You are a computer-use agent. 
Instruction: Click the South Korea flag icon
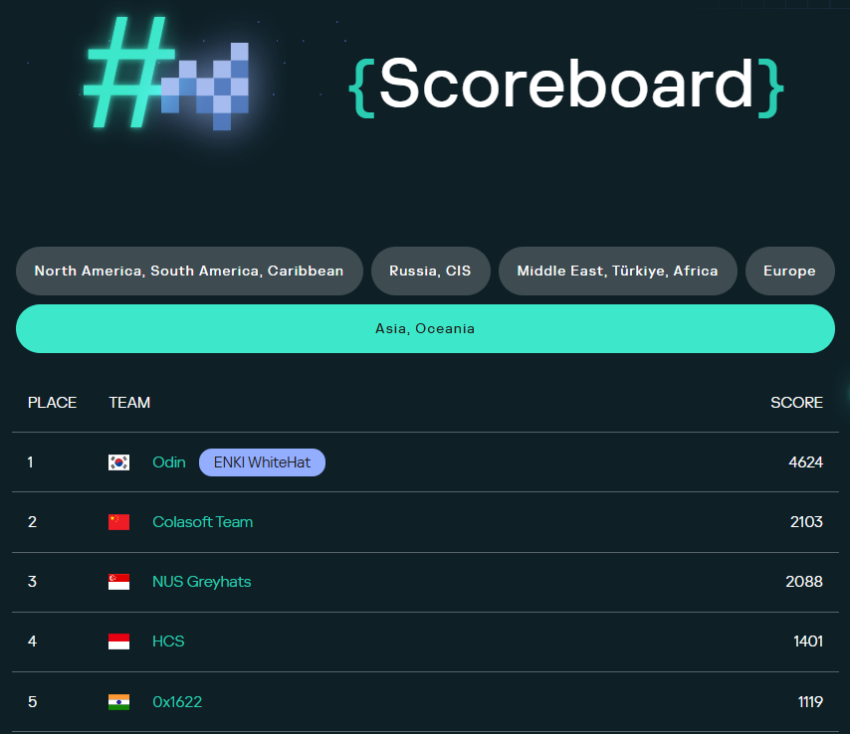[x=118, y=462]
